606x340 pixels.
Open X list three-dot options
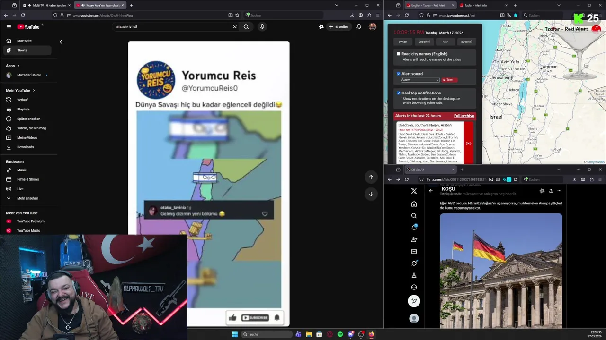[x=559, y=191]
